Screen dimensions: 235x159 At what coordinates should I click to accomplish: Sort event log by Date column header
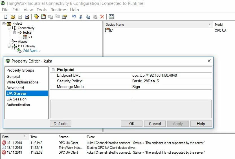[15, 137]
